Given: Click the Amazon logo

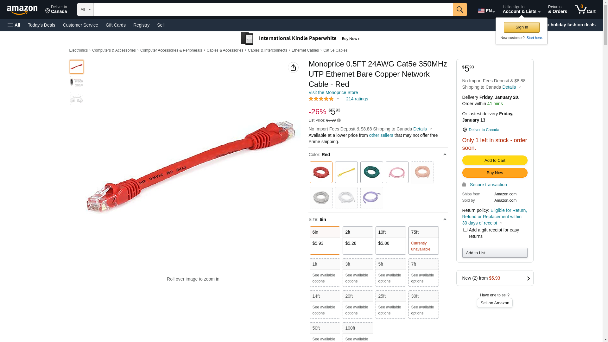Looking at the screenshot, I should [22, 10].
